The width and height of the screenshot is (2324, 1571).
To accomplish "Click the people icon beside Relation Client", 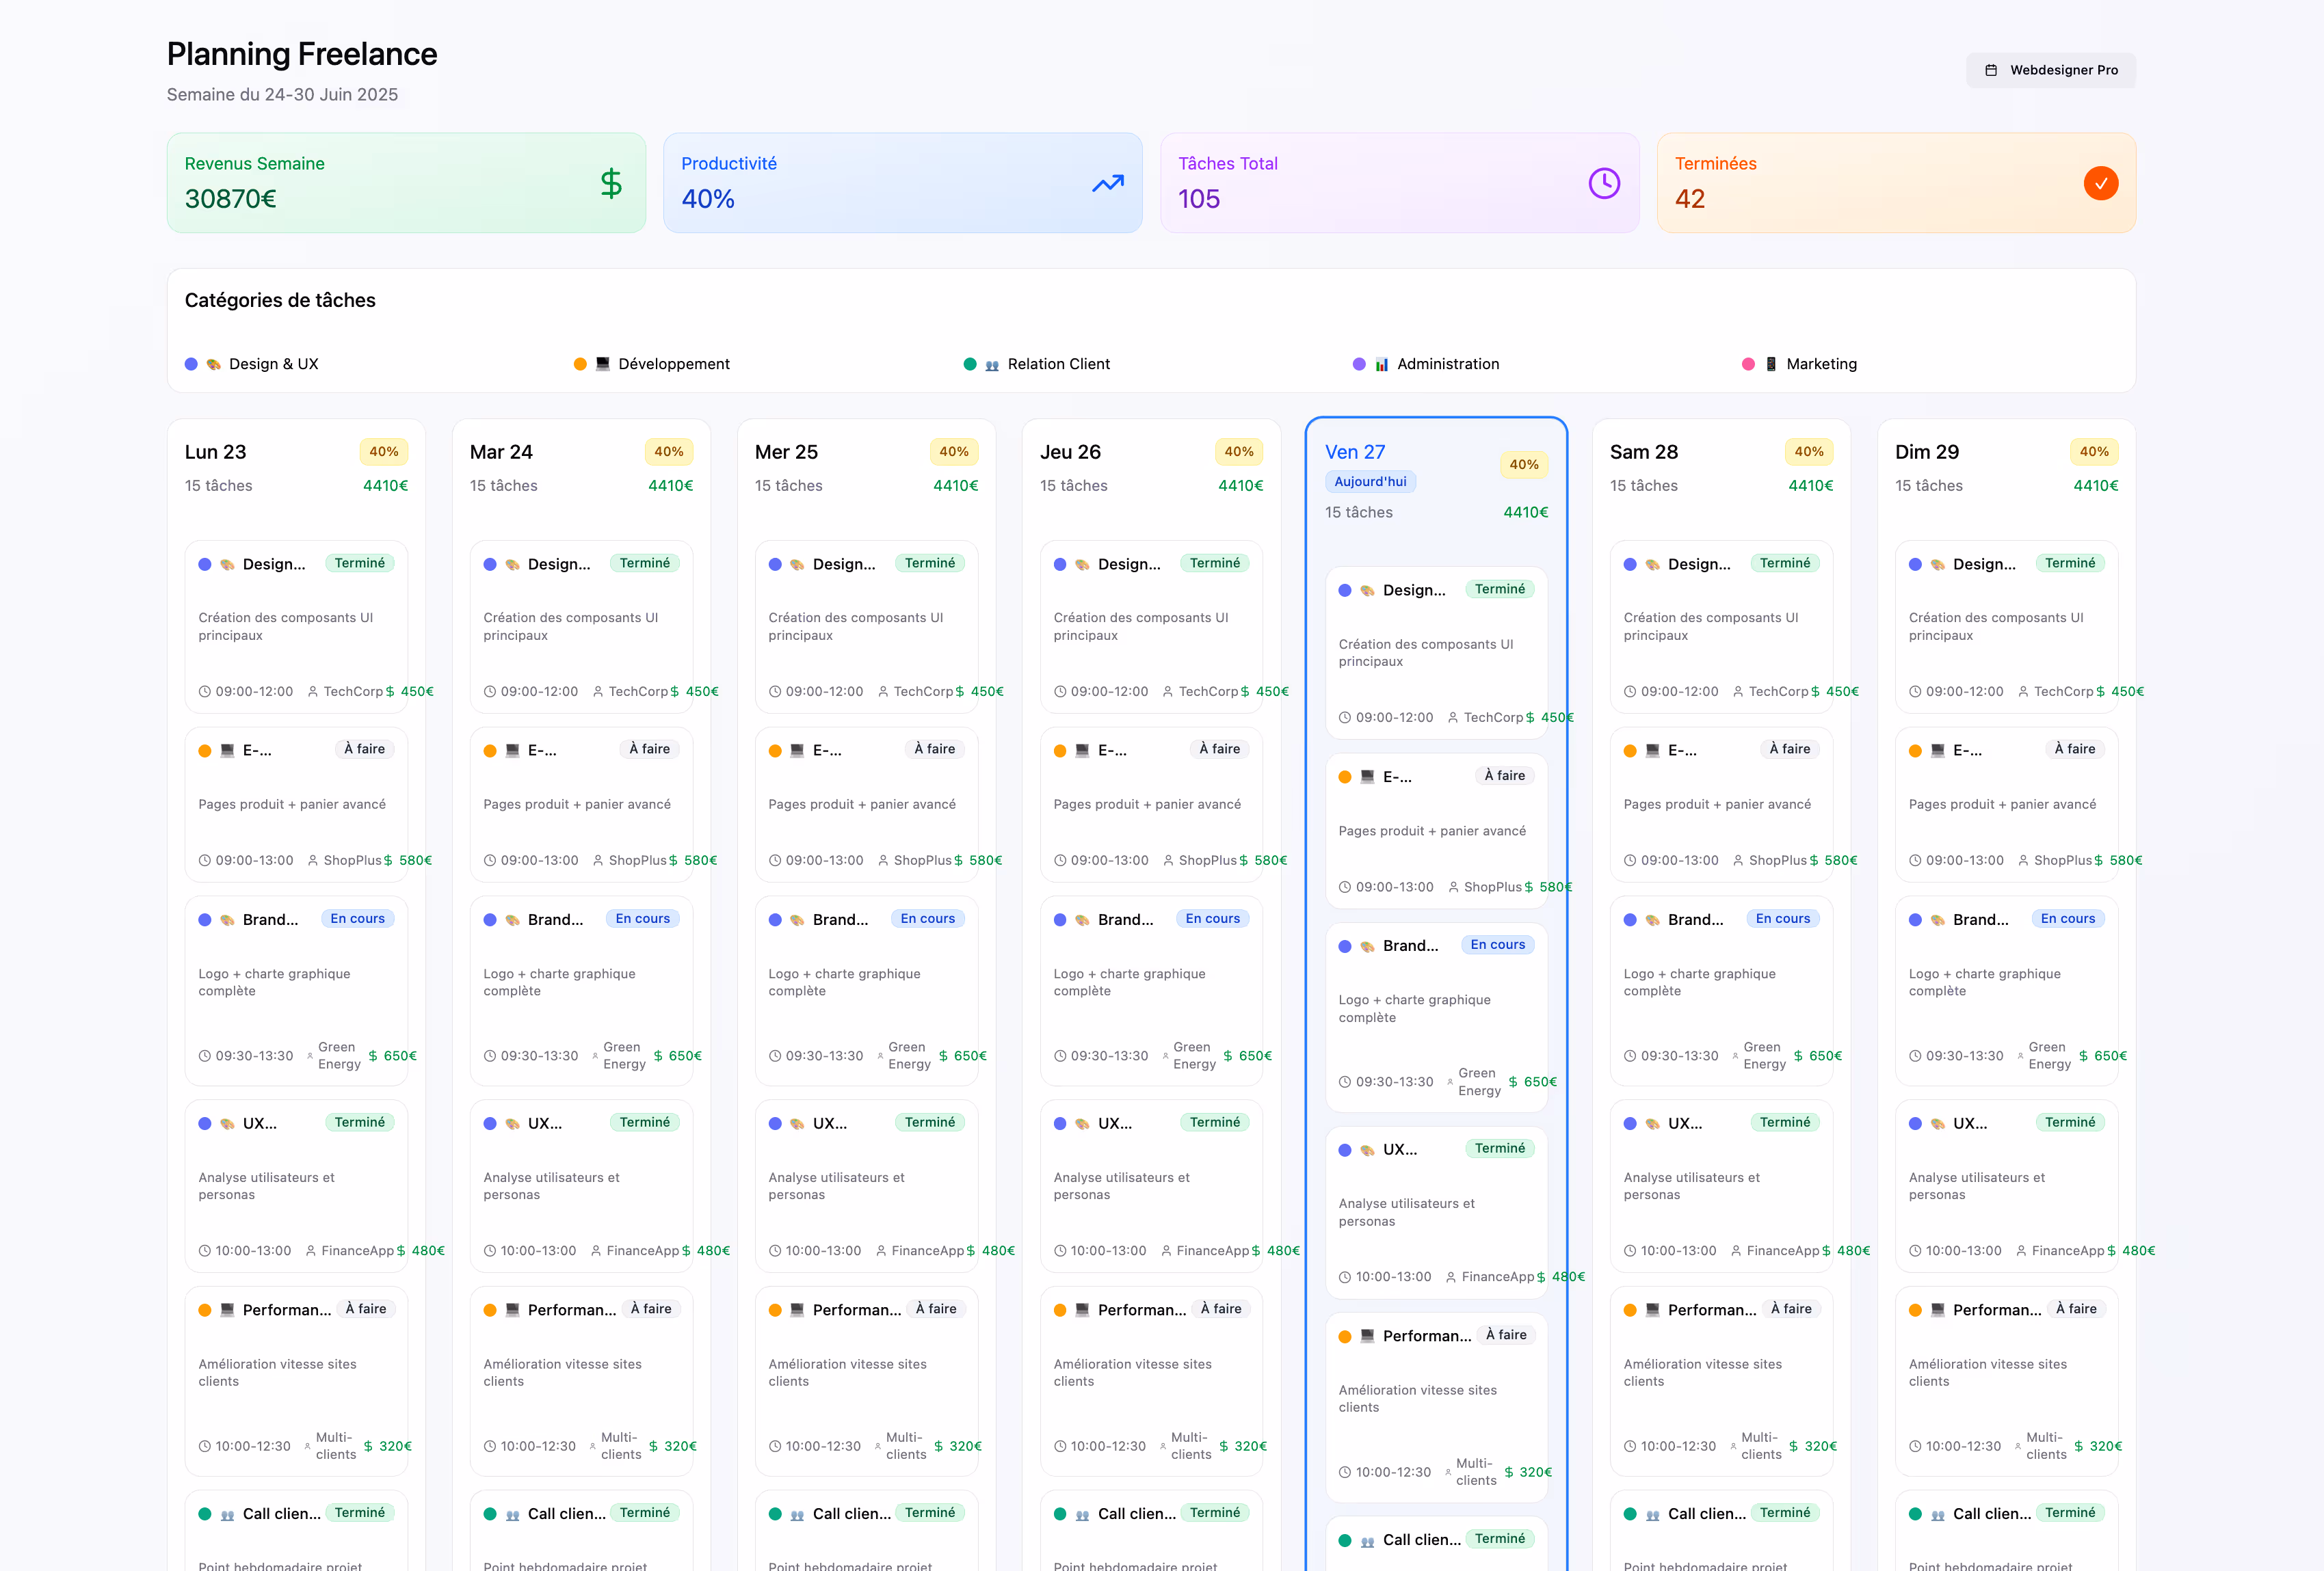I will coord(992,365).
